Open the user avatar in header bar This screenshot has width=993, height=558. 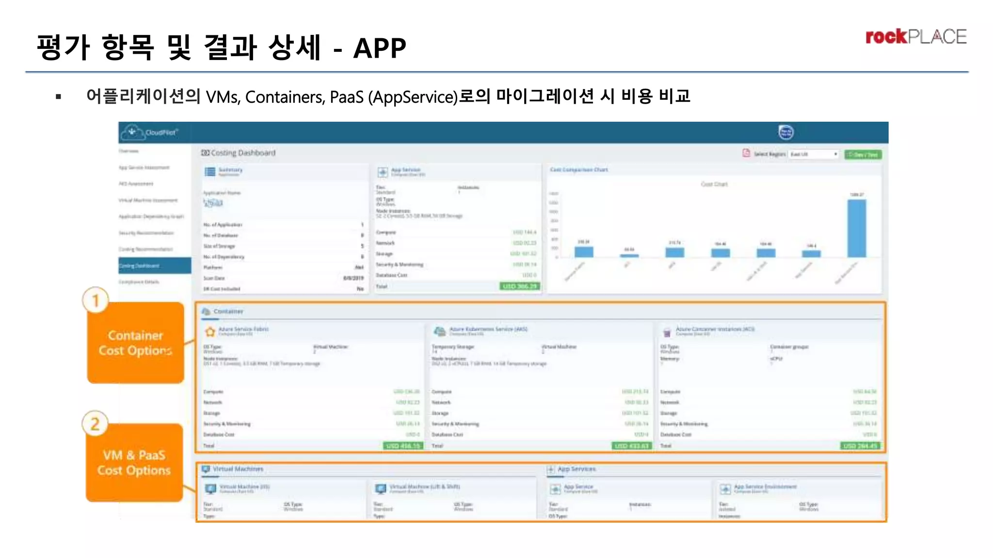pyautogui.click(x=785, y=132)
